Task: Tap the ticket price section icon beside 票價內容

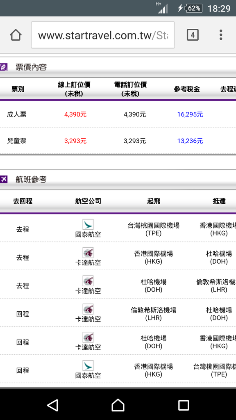Action: [4, 67]
